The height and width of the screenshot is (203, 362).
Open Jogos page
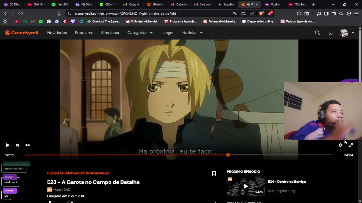[x=169, y=33]
